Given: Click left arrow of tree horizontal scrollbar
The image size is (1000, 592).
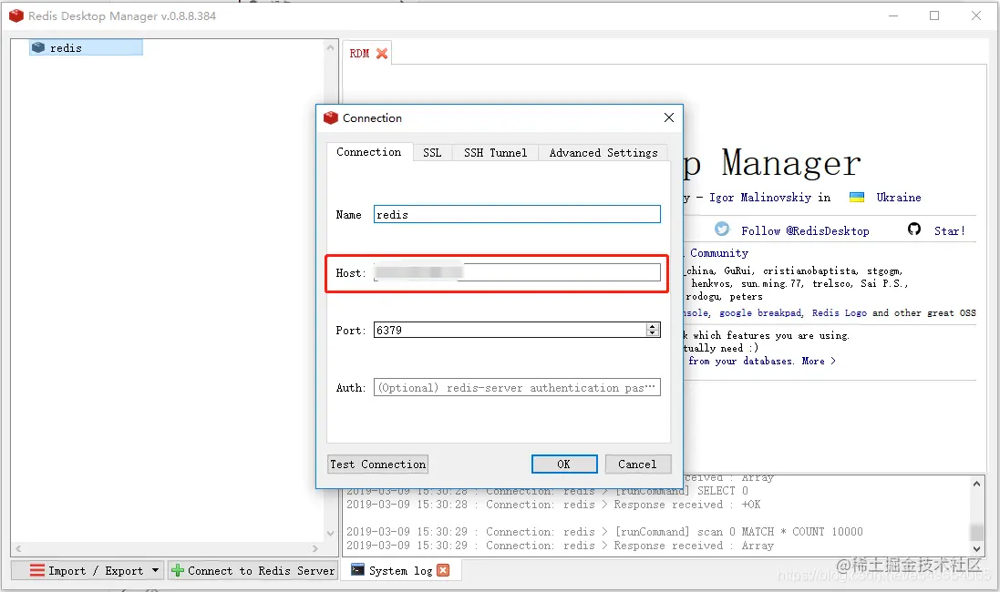Looking at the screenshot, I should click(18, 548).
